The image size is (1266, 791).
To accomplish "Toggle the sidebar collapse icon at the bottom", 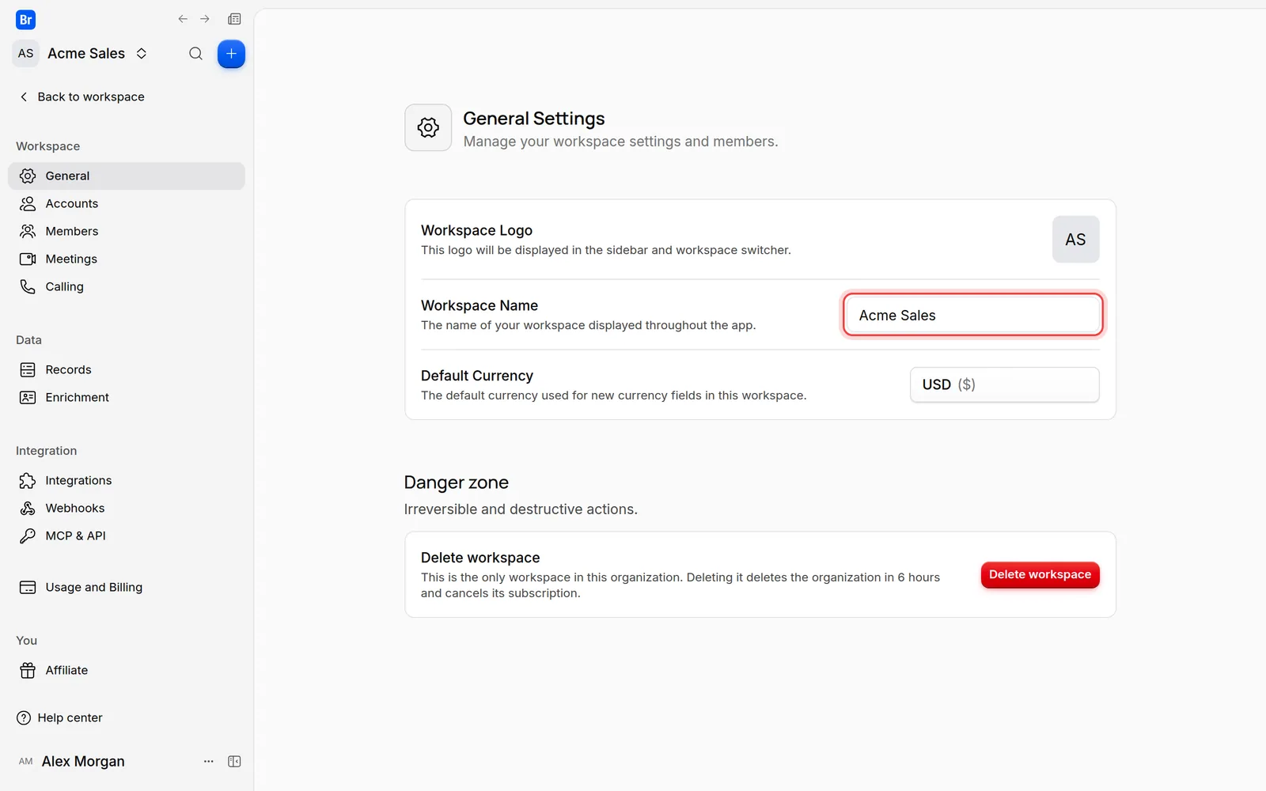I will pyautogui.click(x=234, y=761).
